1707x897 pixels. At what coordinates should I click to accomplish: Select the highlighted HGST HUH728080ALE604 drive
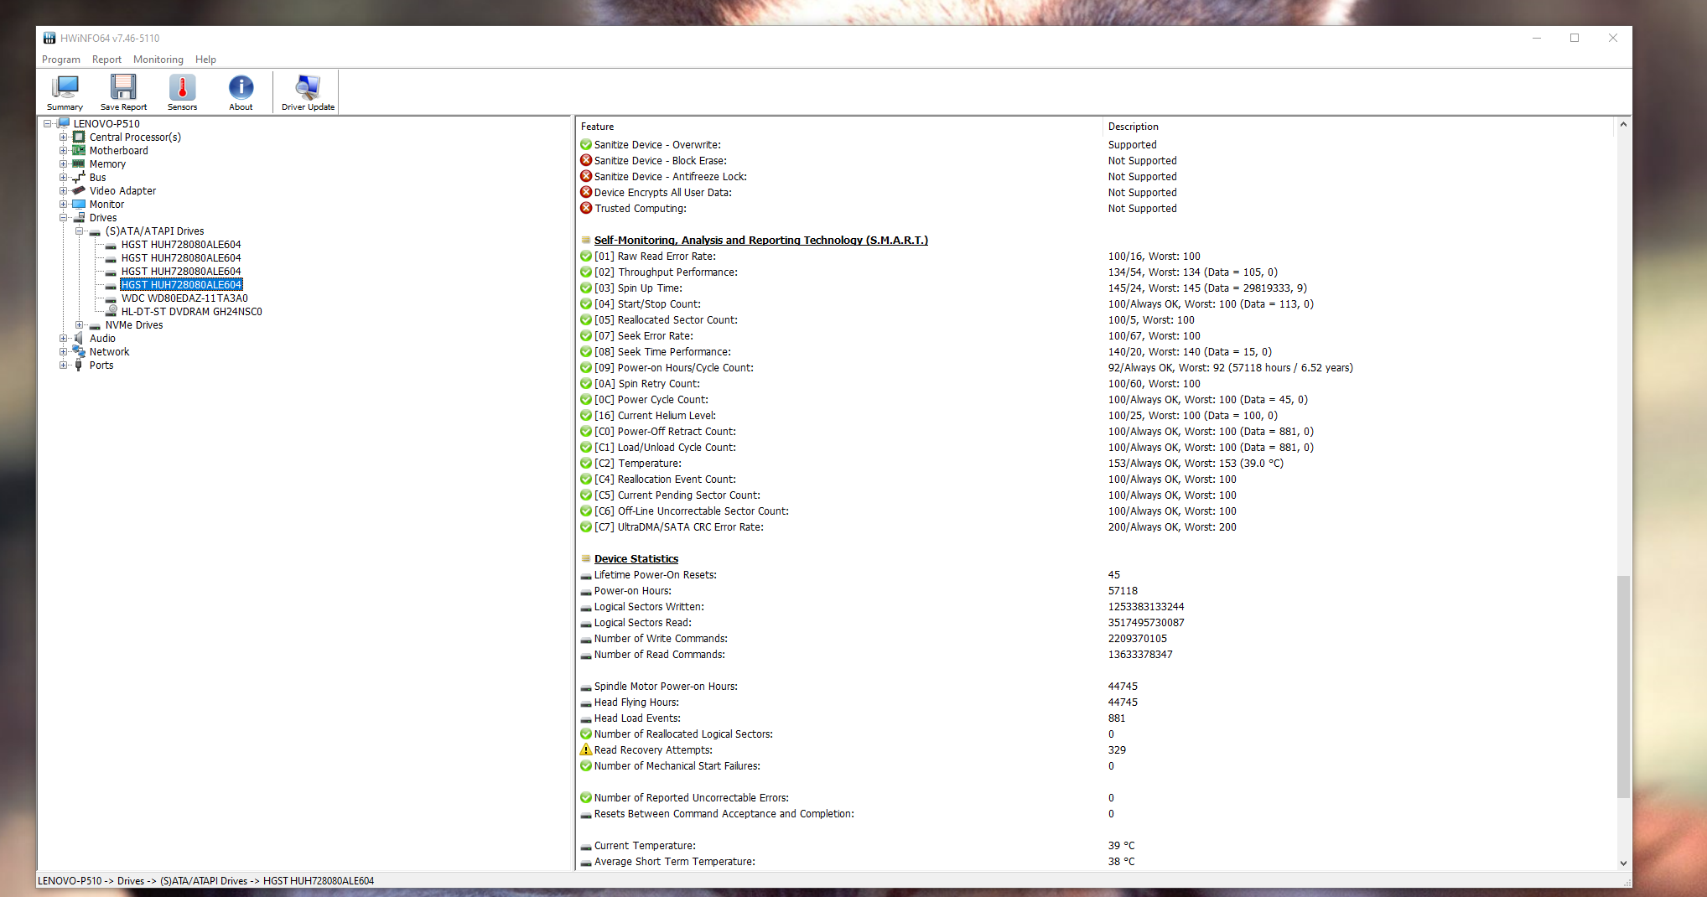point(181,284)
